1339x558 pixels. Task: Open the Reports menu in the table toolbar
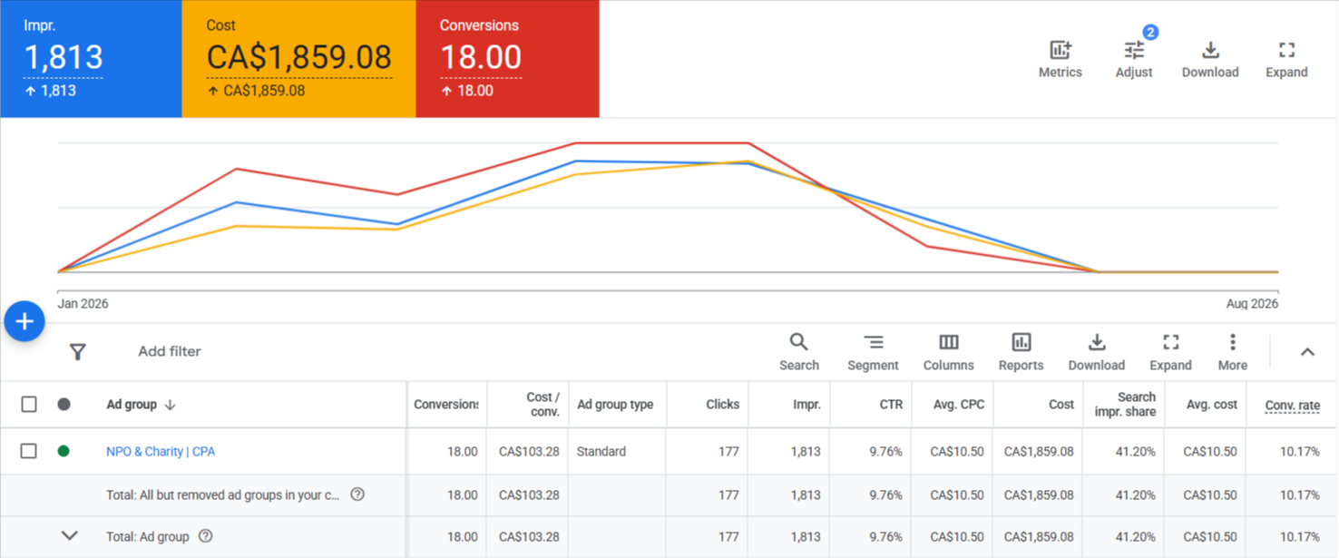(1021, 352)
